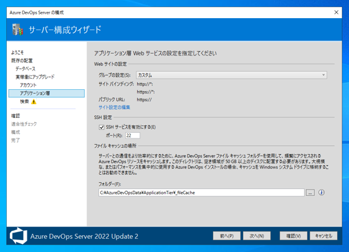Click the 次へ(N) button
This screenshot has height=252, width=349.
257,236
